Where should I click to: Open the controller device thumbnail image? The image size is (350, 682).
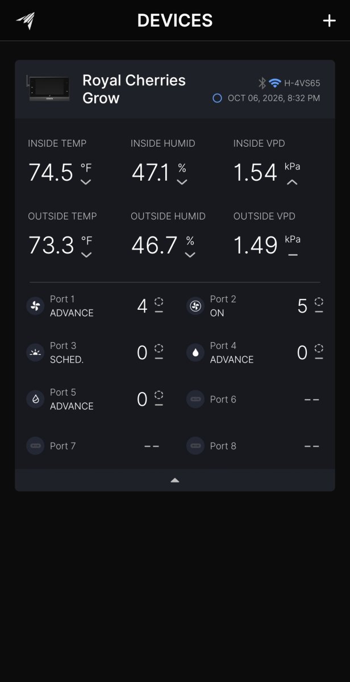(x=49, y=89)
